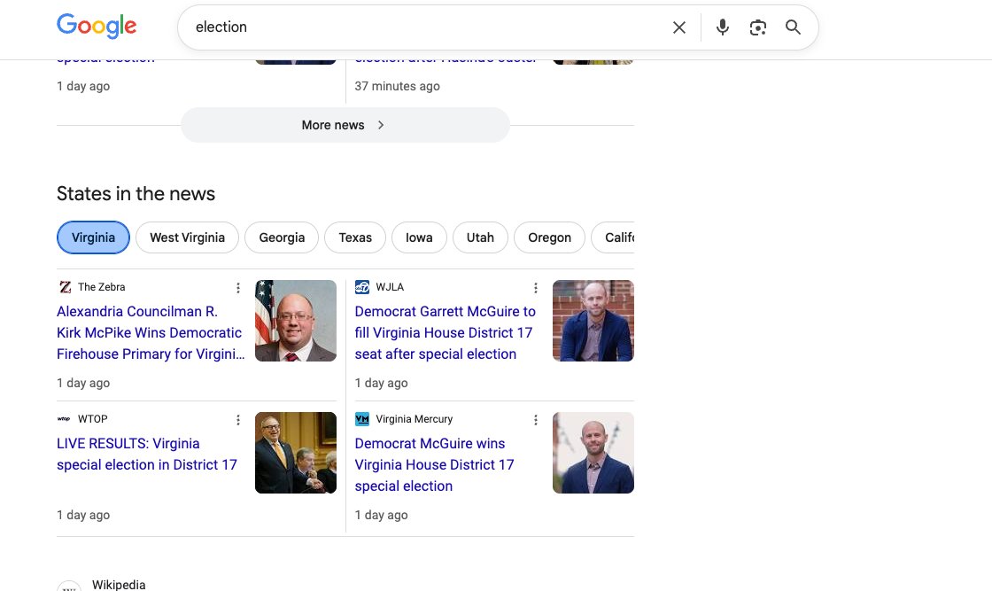Open three-dot menu for Virginia Mercury article
The image size is (992, 591).
click(535, 420)
